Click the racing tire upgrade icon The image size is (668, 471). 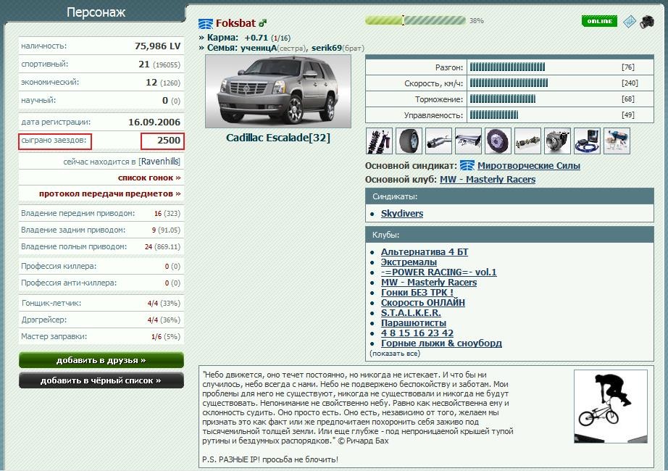click(x=409, y=141)
